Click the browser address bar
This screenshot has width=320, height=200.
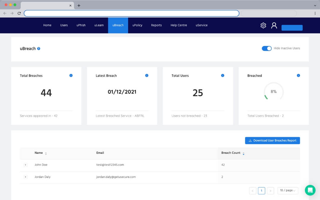point(132,13)
